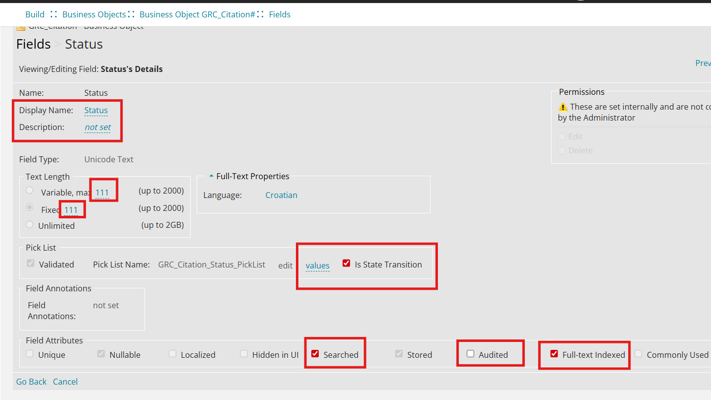Select the Unlimited text length option

(x=30, y=225)
